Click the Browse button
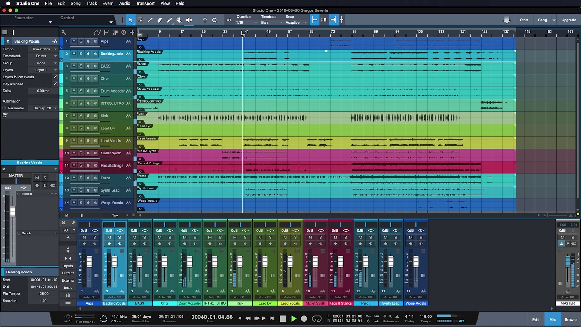The width and height of the screenshot is (581, 327). pyautogui.click(x=571, y=320)
